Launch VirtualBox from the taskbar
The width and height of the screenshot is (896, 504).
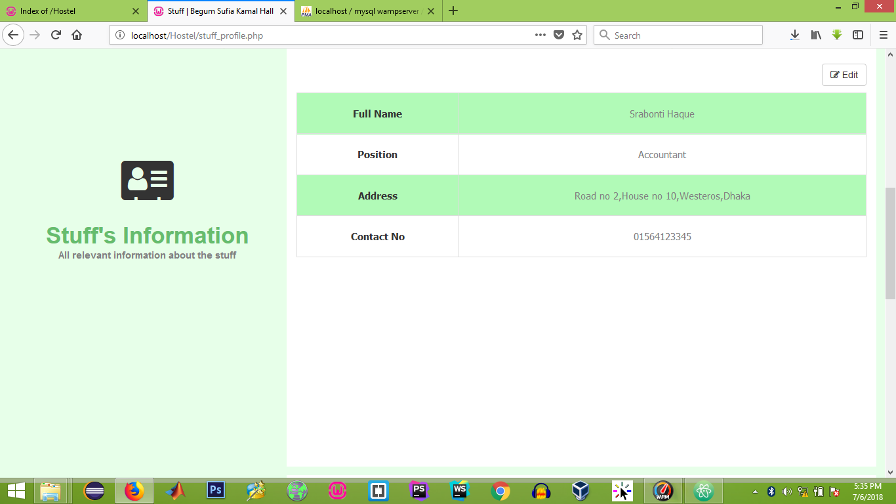[580, 490]
